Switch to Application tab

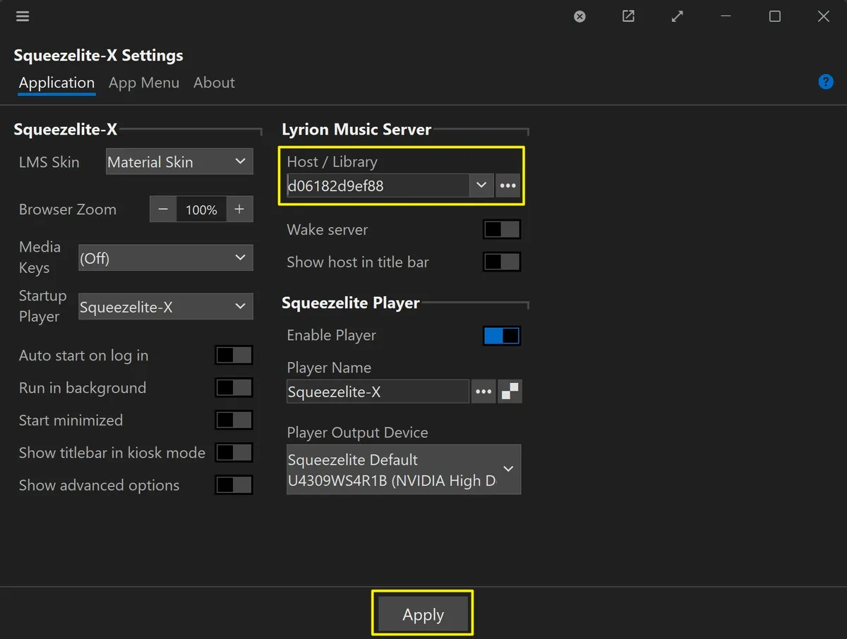point(56,83)
